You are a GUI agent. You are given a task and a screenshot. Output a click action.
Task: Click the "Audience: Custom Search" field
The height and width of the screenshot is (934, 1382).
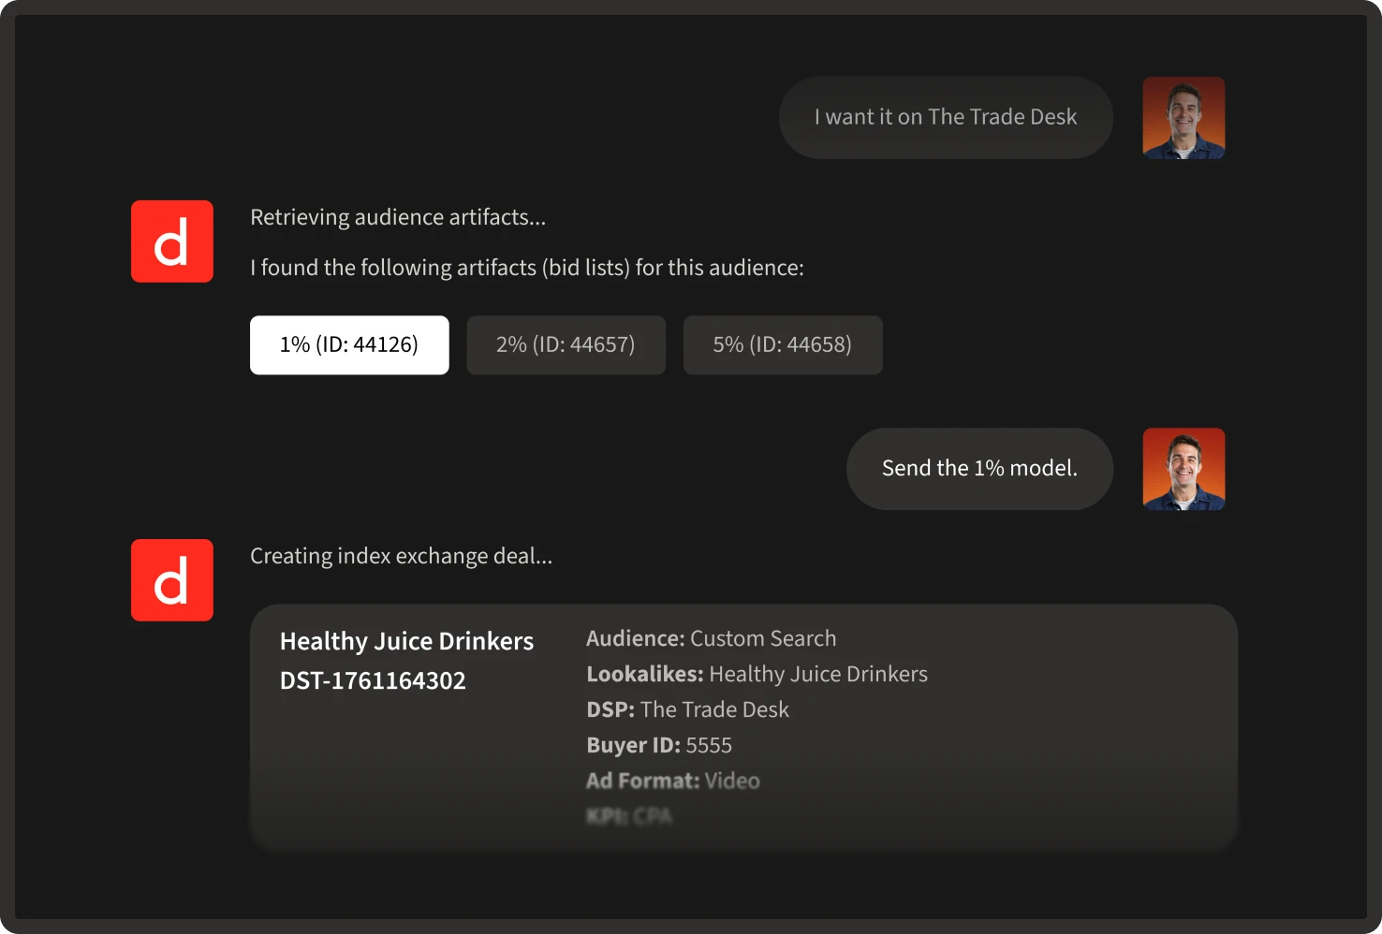[x=711, y=638]
